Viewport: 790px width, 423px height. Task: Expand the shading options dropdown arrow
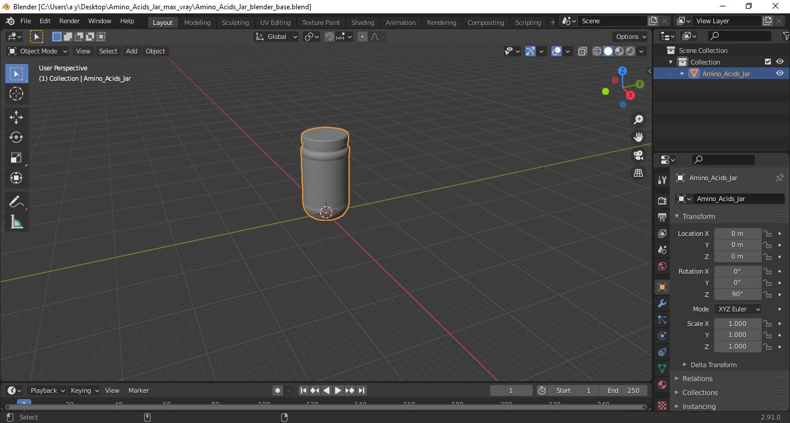pyautogui.click(x=642, y=51)
